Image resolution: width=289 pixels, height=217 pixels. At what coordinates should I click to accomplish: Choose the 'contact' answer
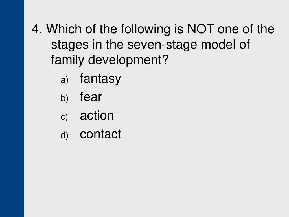(x=100, y=134)
